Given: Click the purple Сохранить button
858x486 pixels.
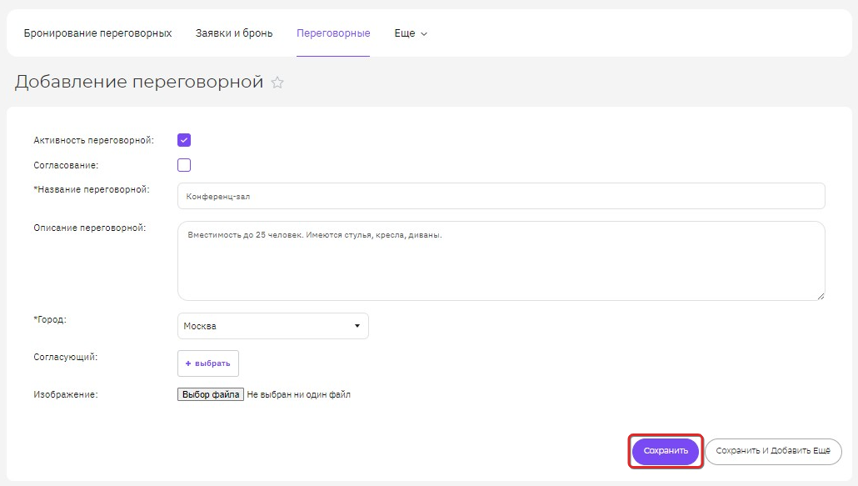Looking at the screenshot, I should pyautogui.click(x=666, y=451).
